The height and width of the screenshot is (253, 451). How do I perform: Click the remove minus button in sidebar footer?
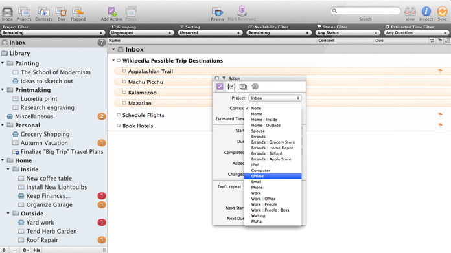15,250
